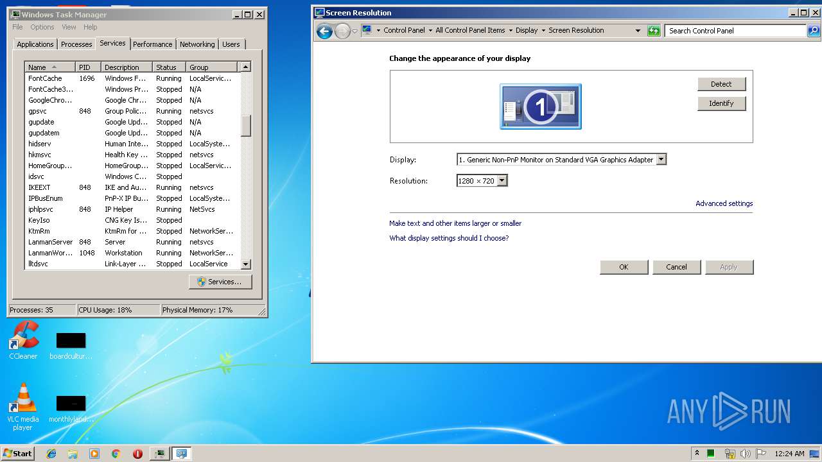This screenshot has width=822, height=462.
Task: Switch to the Performance tab
Action: pyautogui.click(x=153, y=44)
